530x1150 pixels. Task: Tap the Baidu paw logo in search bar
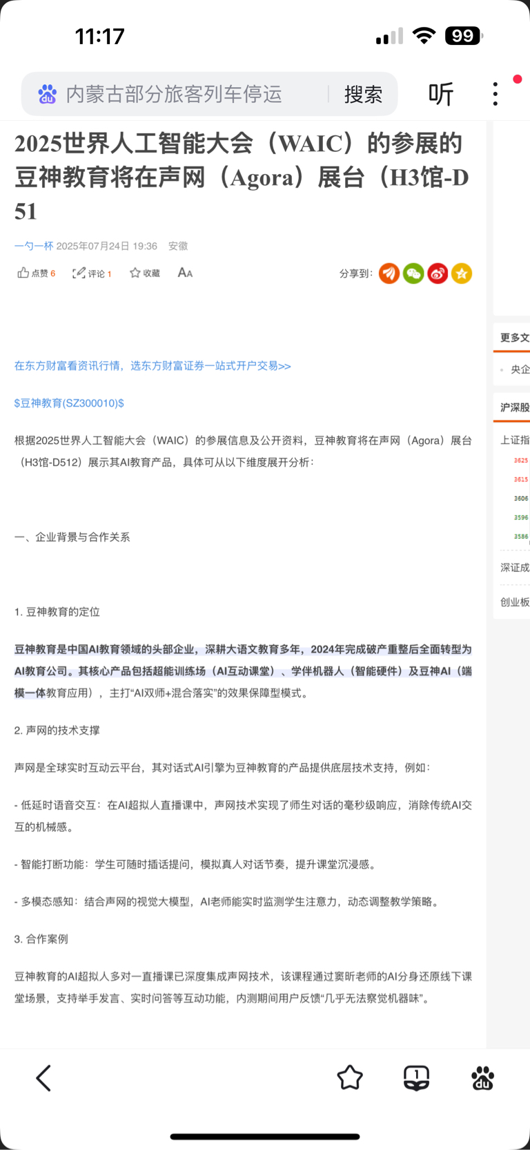[x=47, y=94]
